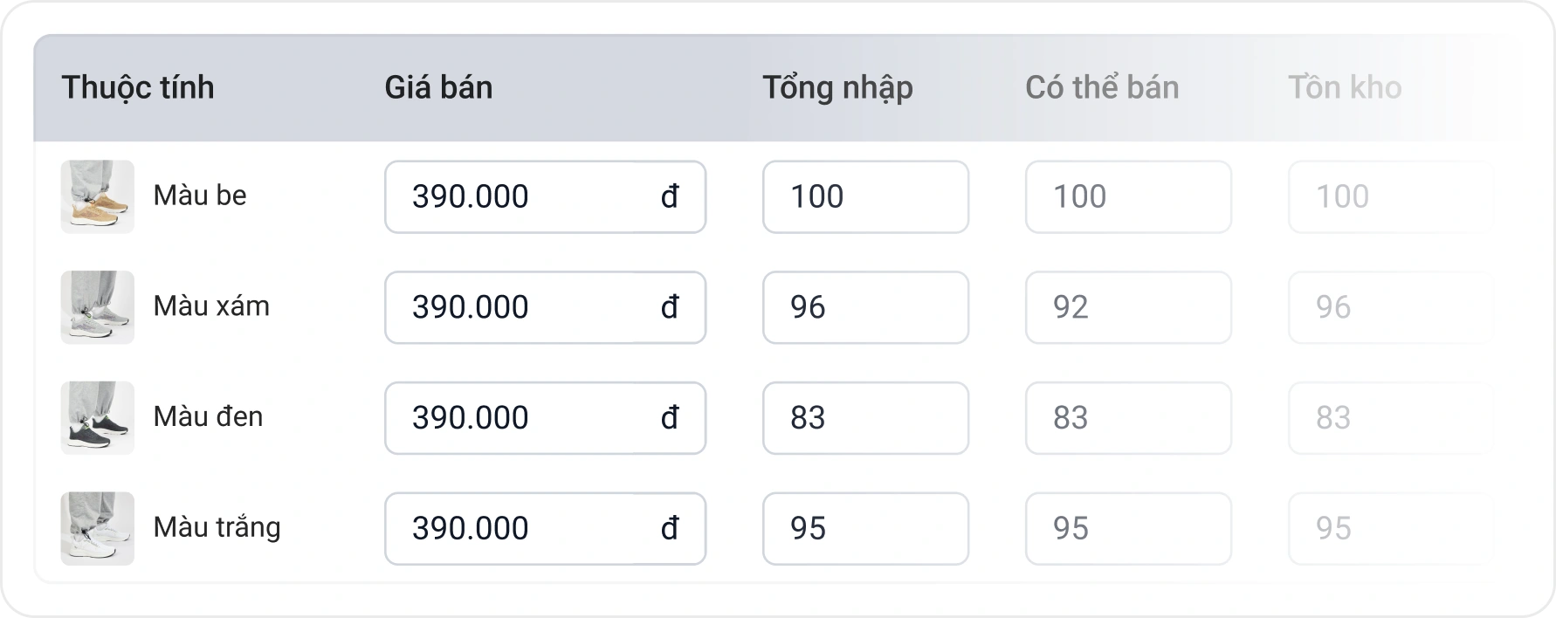1556x618 pixels.
Task: Click the Thuộc tính column header
Action: 138,87
